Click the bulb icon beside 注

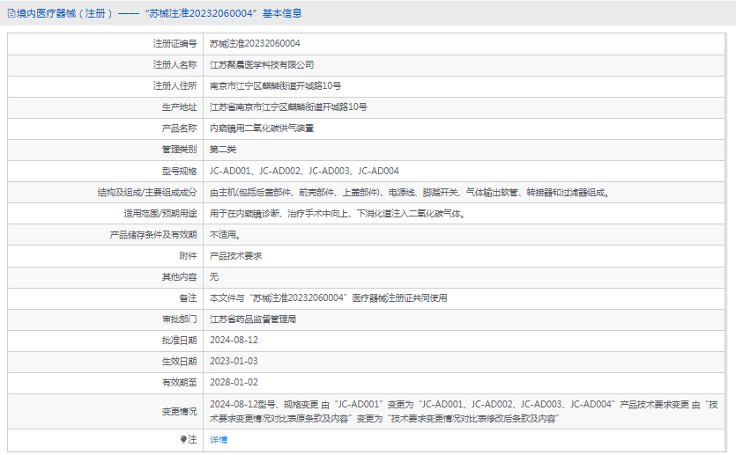(183, 439)
